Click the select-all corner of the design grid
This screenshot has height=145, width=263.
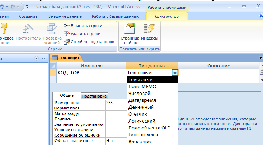pos(53,66)
